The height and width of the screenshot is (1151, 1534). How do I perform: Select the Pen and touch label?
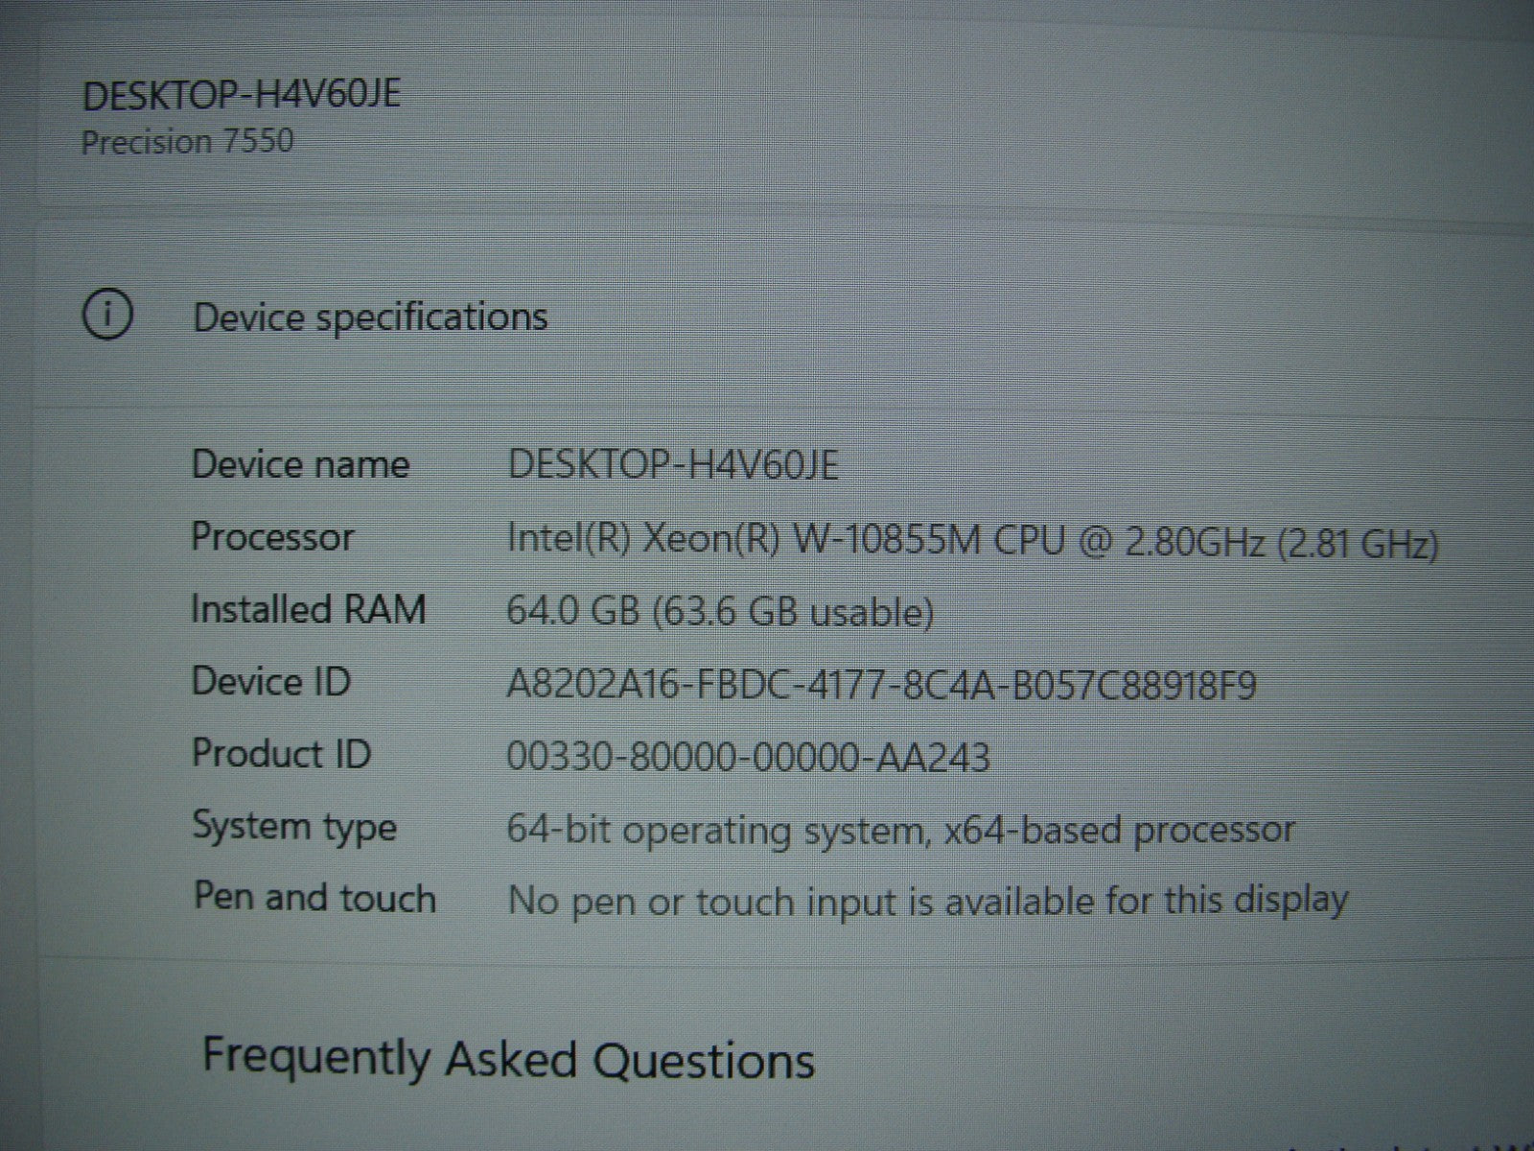[x=314, y=898]
